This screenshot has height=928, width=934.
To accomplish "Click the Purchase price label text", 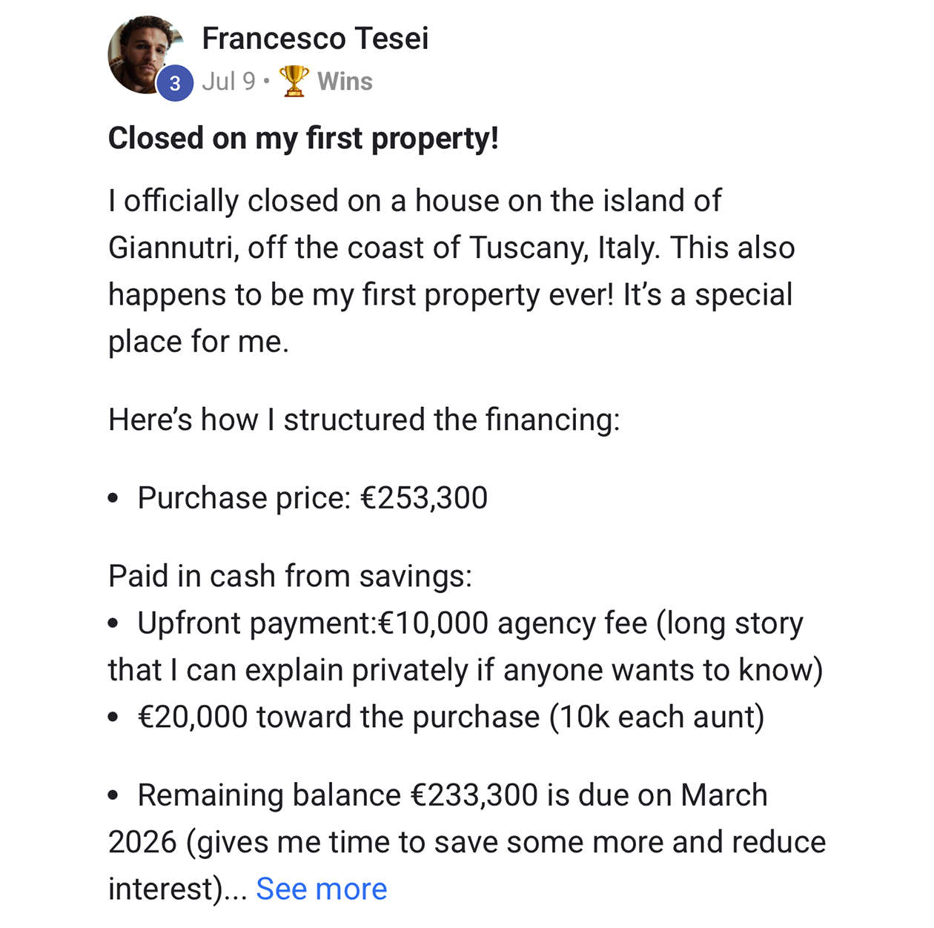I will pos(243,497).
